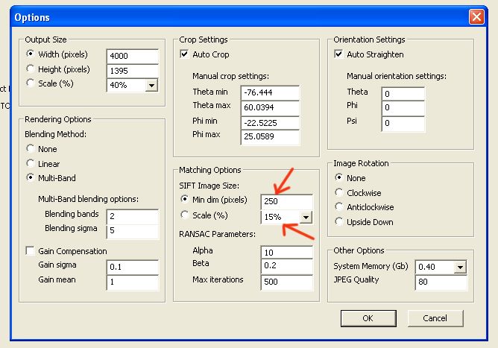
Task: Focus the Max iterations field
Action: click(286, 282)
